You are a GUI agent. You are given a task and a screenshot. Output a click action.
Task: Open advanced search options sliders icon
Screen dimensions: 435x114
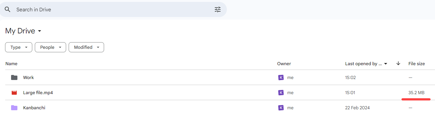coord(218,9)
